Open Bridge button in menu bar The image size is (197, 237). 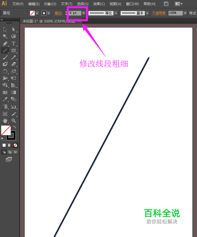(x=166, y=4)
